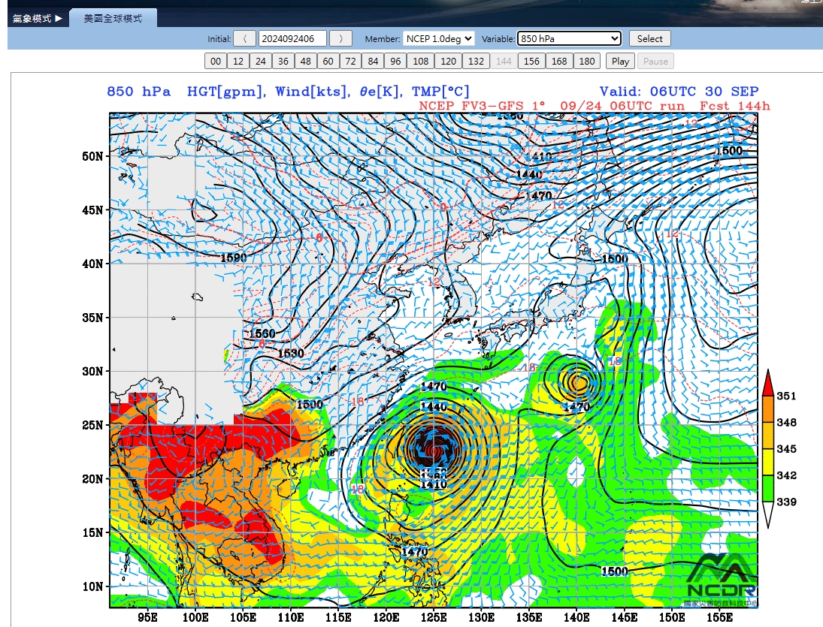The width and height of the screenshot is (823, 627).
Task: Show the forecast hour 144 frame
Action: click(504, 62)
